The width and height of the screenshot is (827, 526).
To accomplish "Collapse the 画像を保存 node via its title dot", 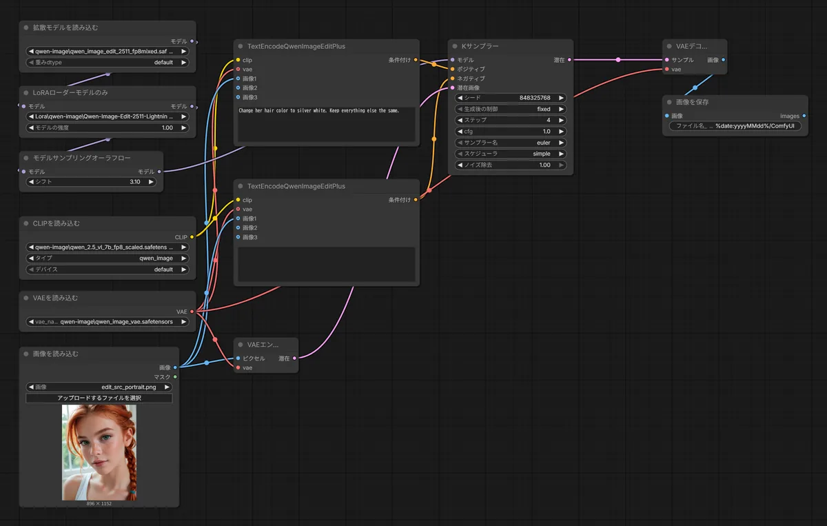I will pos(669,102).
